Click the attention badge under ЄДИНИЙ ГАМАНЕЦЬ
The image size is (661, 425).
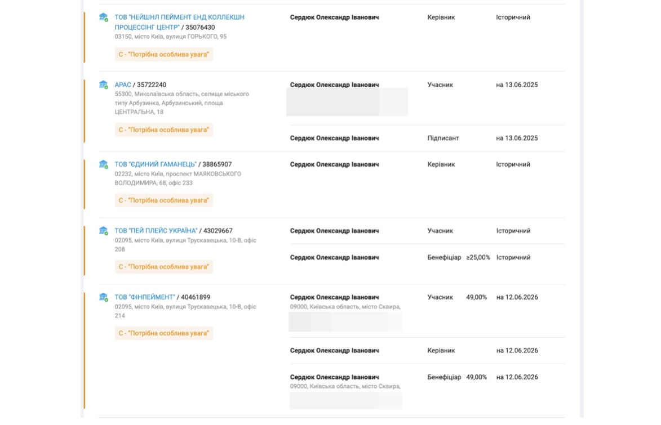coord(163,200)
